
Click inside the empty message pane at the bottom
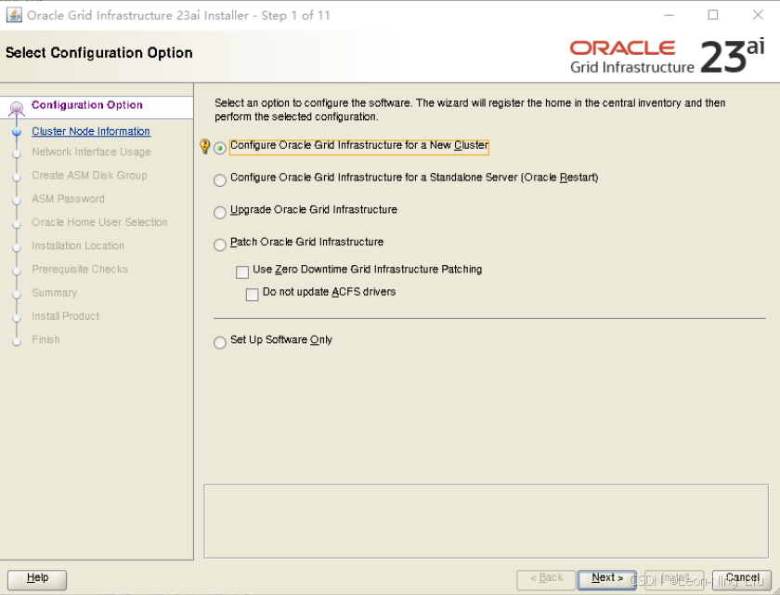point(486,522)
